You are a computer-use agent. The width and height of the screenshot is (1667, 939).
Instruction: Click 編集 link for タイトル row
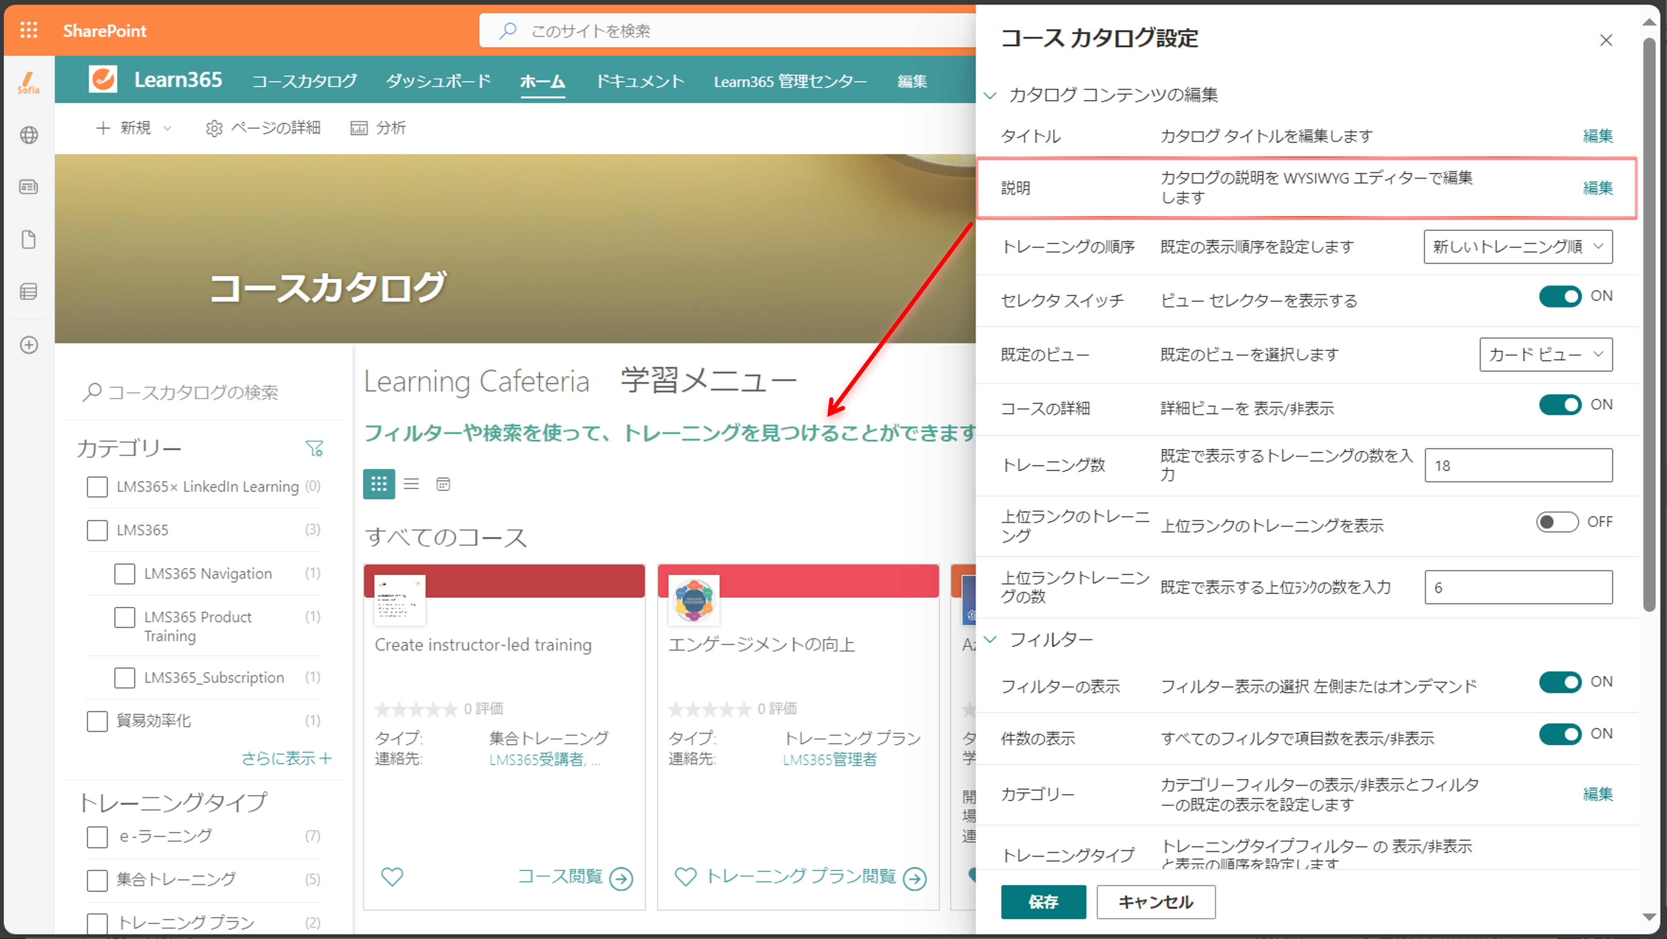pos(1598,136)
